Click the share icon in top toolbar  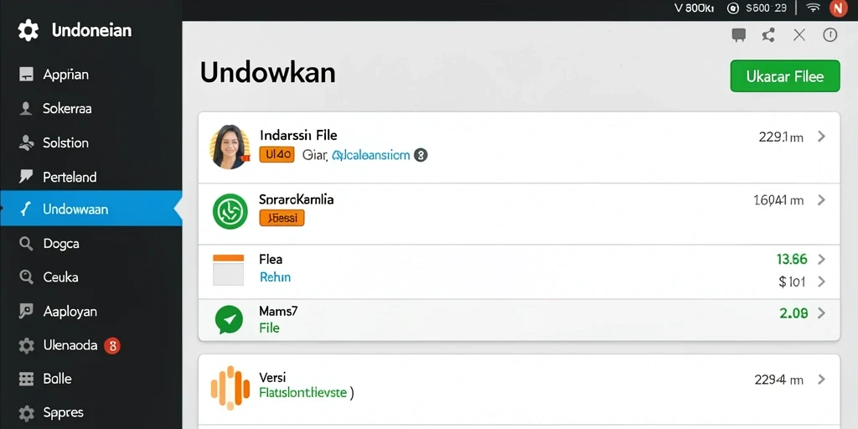point(768,35)
